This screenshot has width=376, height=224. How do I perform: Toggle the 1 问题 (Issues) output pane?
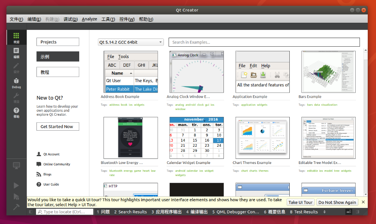103,212
